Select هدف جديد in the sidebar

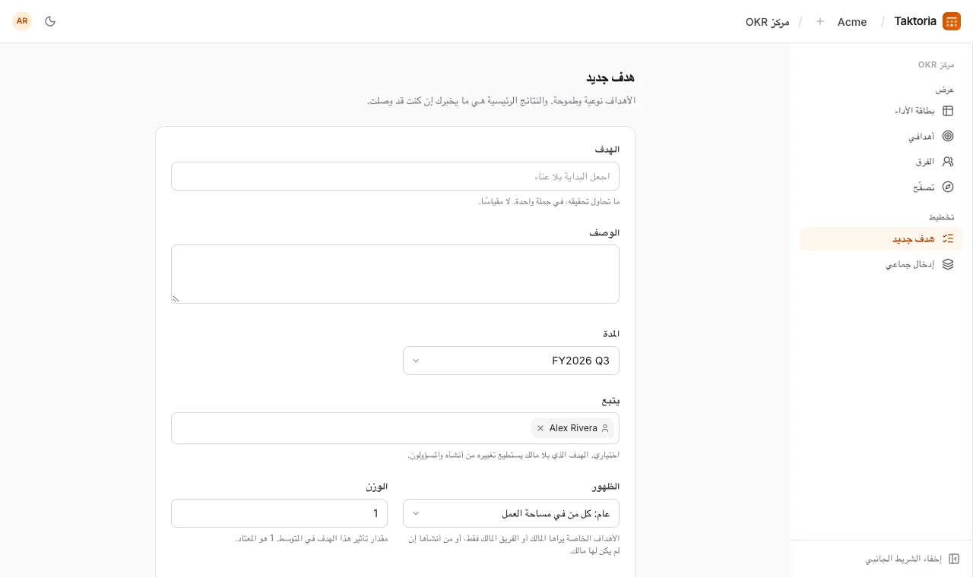click(881, 238)
